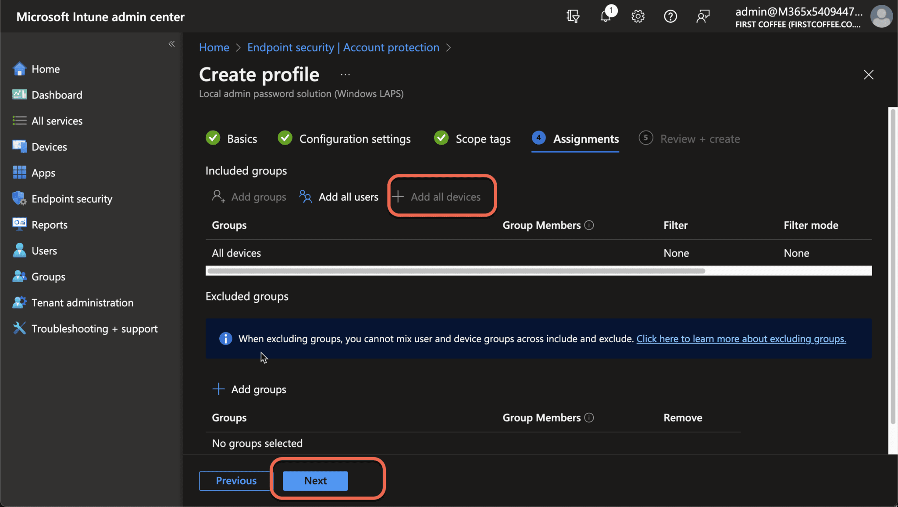Open the admin account menu
This screenshot has height=507, width=898.
[x=882, y=16]
